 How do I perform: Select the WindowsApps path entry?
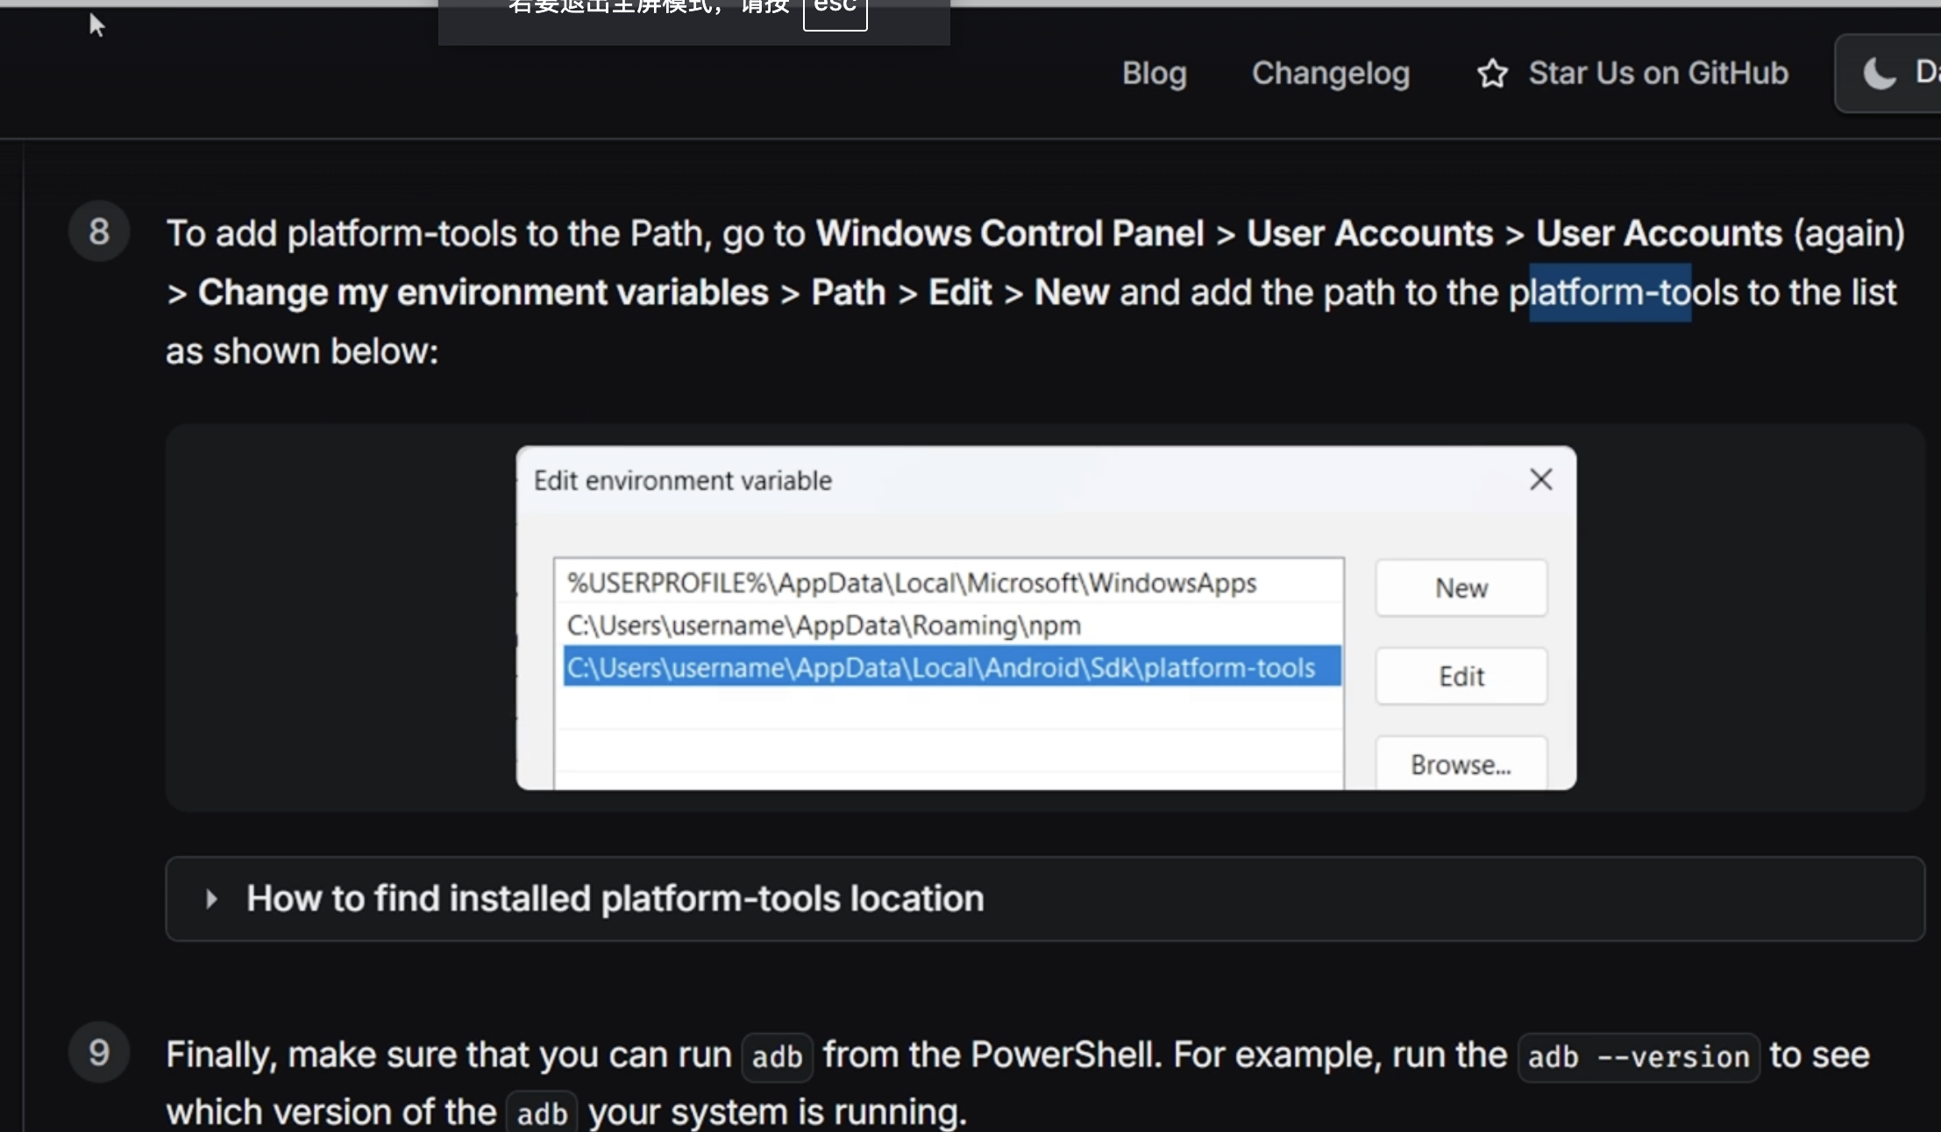(x=912, y=583)
